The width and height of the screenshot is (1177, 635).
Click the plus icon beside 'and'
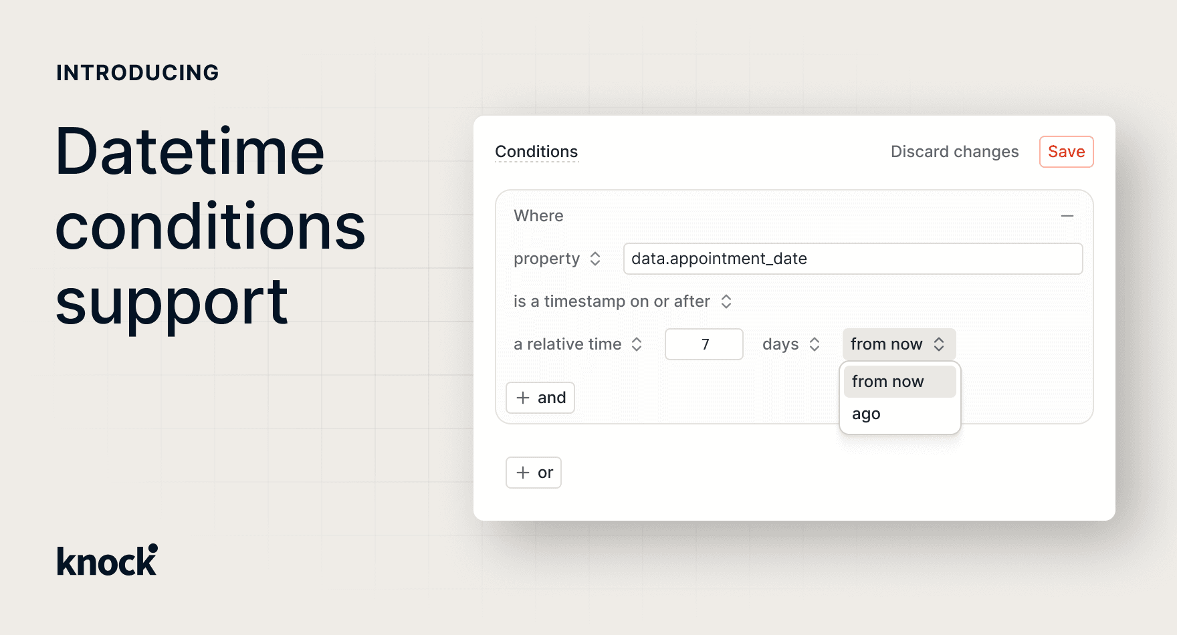[523, 398]
